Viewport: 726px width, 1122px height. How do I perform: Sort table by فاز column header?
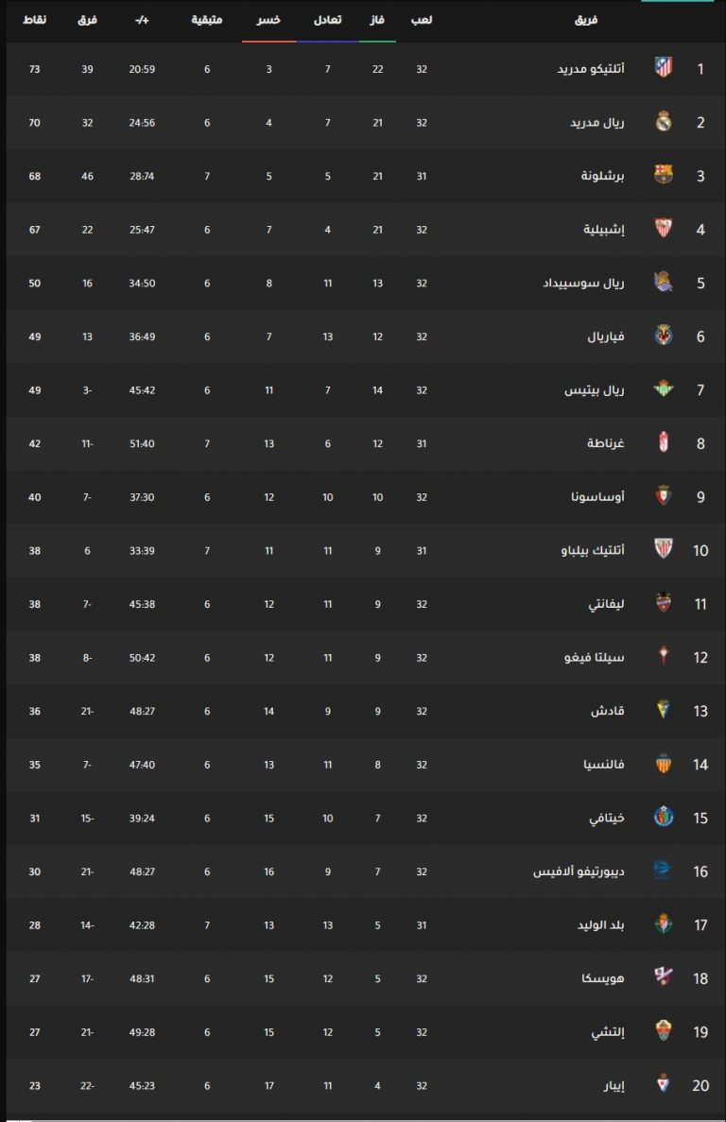tap(377, 20)
